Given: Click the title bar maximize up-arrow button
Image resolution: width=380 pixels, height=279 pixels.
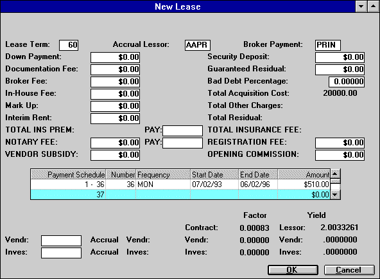Looking at the screenshot, I should point(373,6).
